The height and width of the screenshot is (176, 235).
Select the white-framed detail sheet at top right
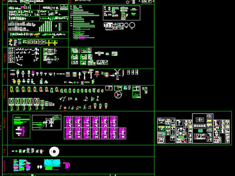tap(121, 13)
